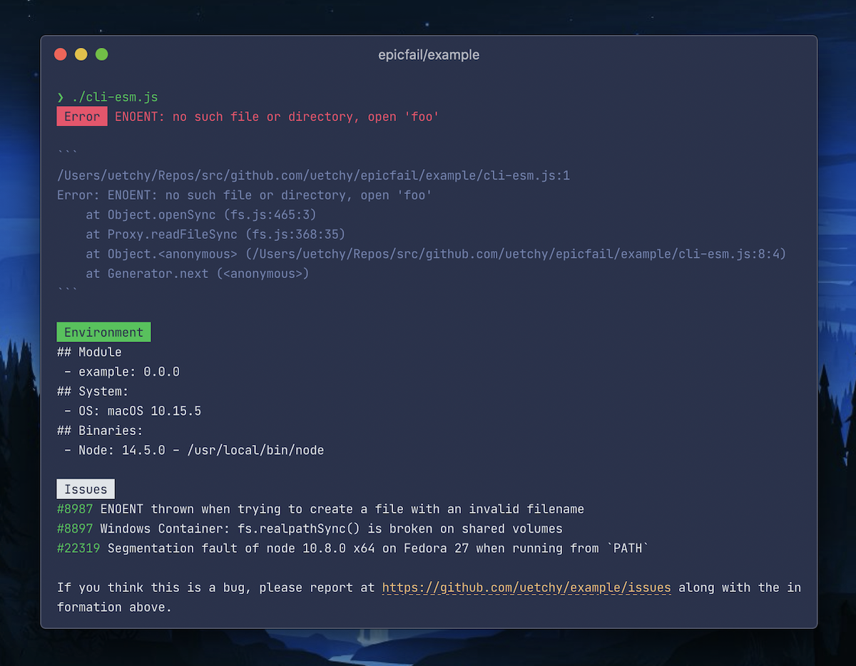Click the 'at Proxy.readFileSync' stack line
Image resolution: width=856 pixels, height=666 pixels.
point(215,235)
